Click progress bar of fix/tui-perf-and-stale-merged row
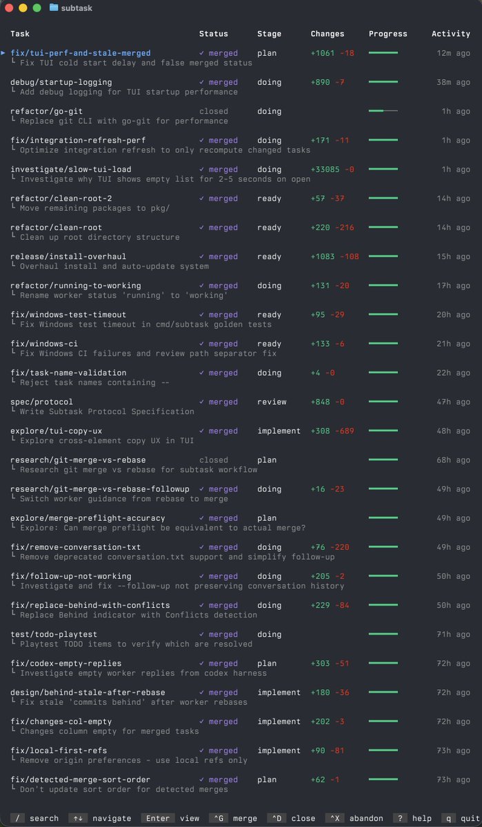Viewport: 482px width, 827px height. [383, 53]
